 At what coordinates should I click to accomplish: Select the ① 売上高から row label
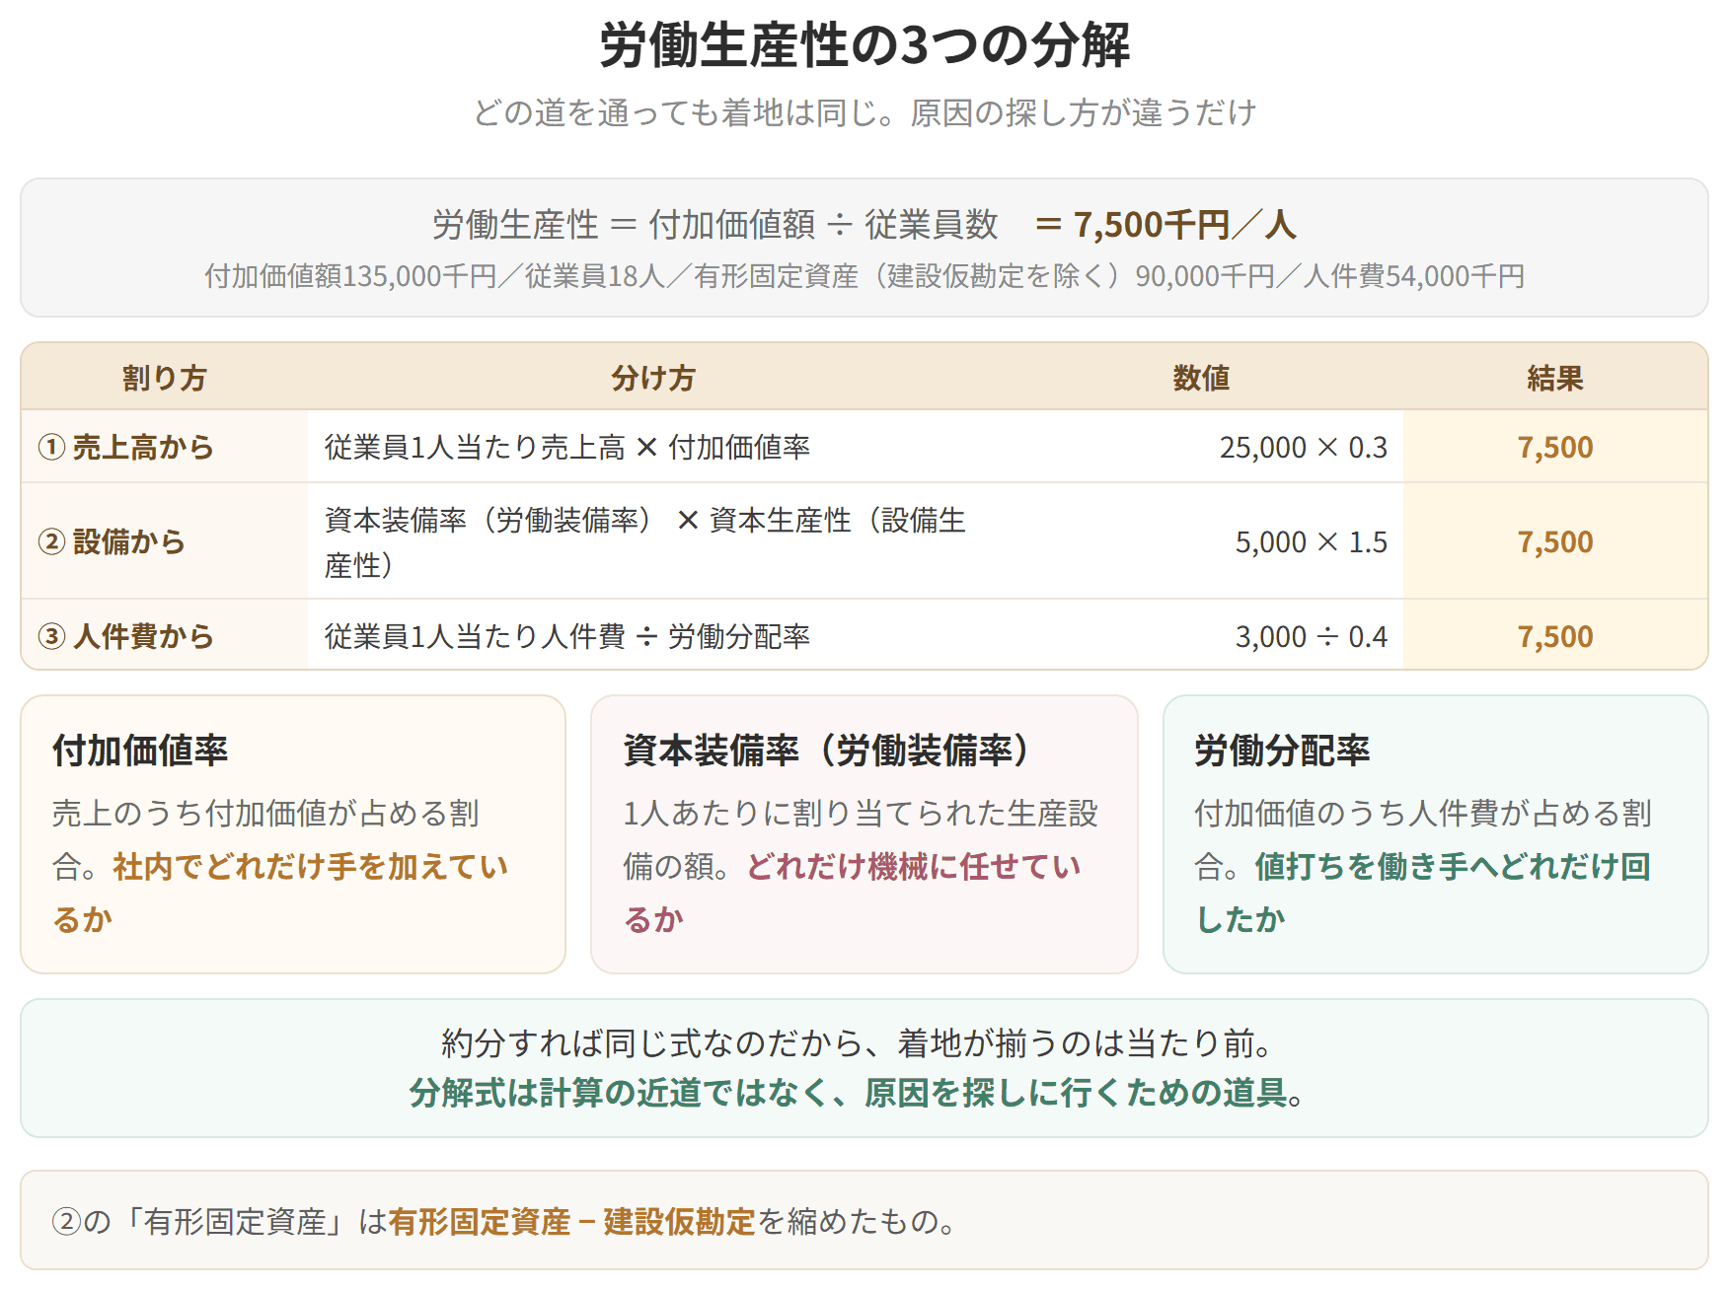[x=125, y=447]
